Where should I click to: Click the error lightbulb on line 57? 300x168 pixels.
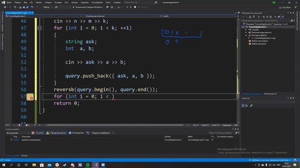click(x=30, y=97)
